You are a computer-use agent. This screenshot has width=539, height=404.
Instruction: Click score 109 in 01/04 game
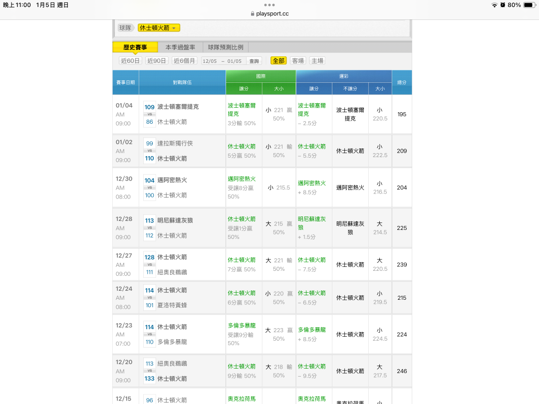(x=150, y=107)
